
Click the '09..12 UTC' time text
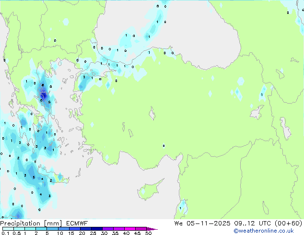point(253,223)
